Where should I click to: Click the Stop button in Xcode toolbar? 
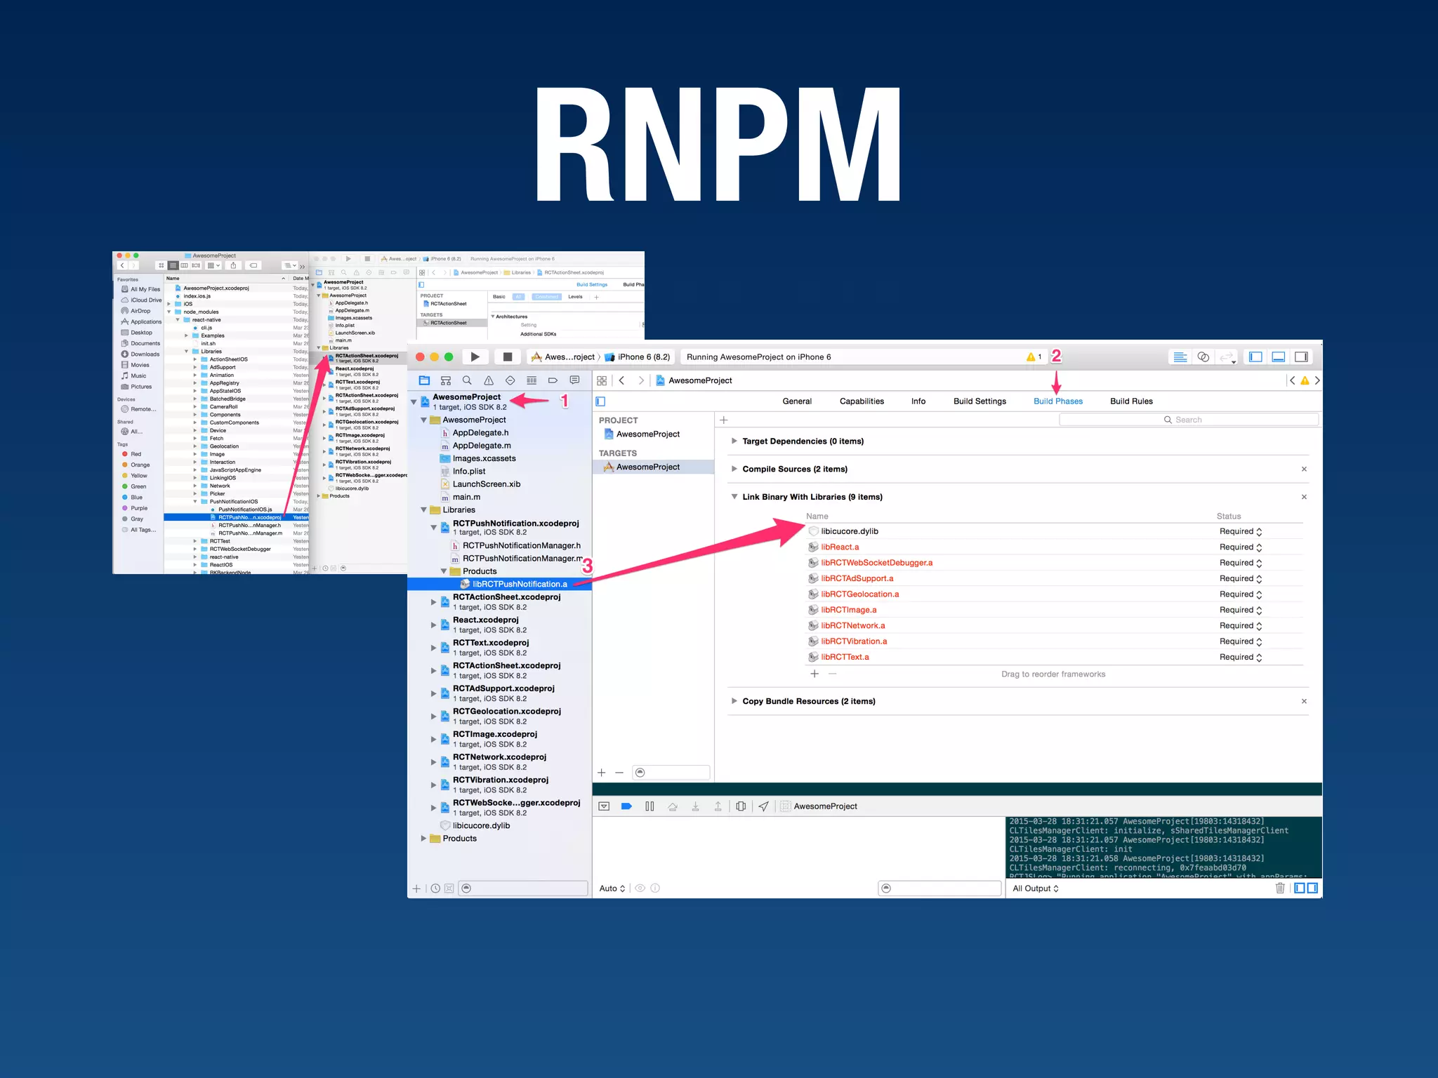[507, 357]
